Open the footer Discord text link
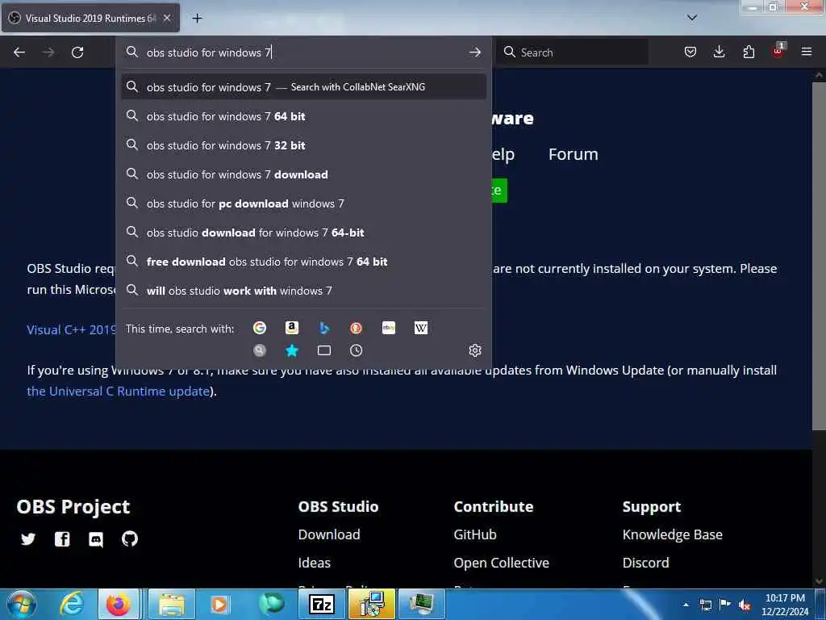The image size is (826, 620). point(646,563)
